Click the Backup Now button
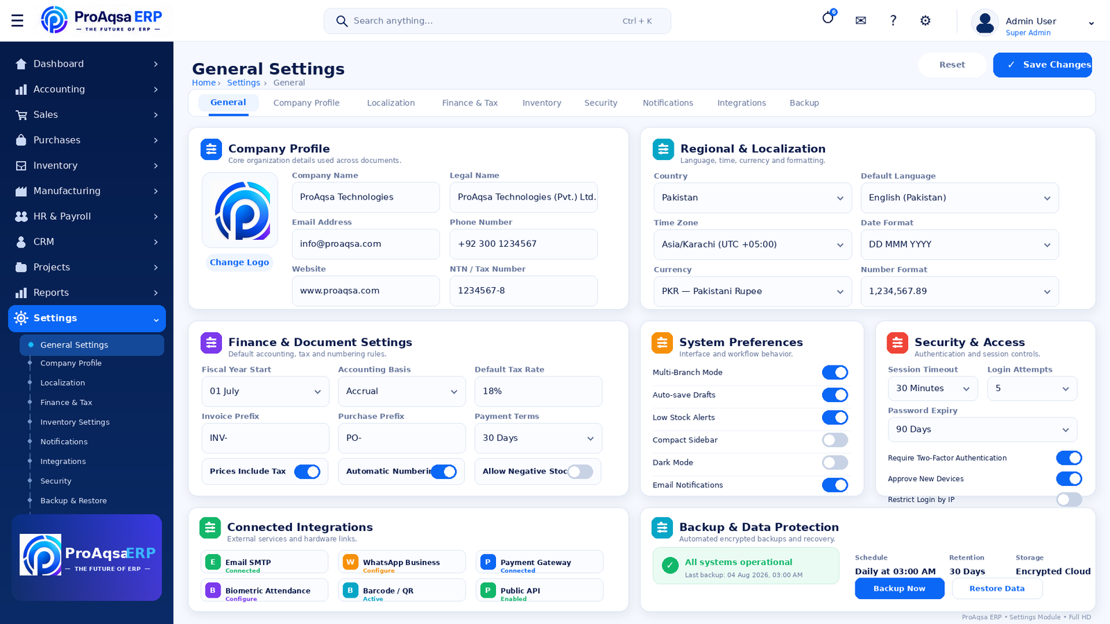 coord(899,589)
